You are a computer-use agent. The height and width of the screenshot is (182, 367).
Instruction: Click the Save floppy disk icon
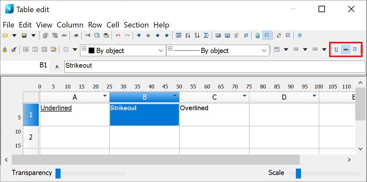coord(24,35)
